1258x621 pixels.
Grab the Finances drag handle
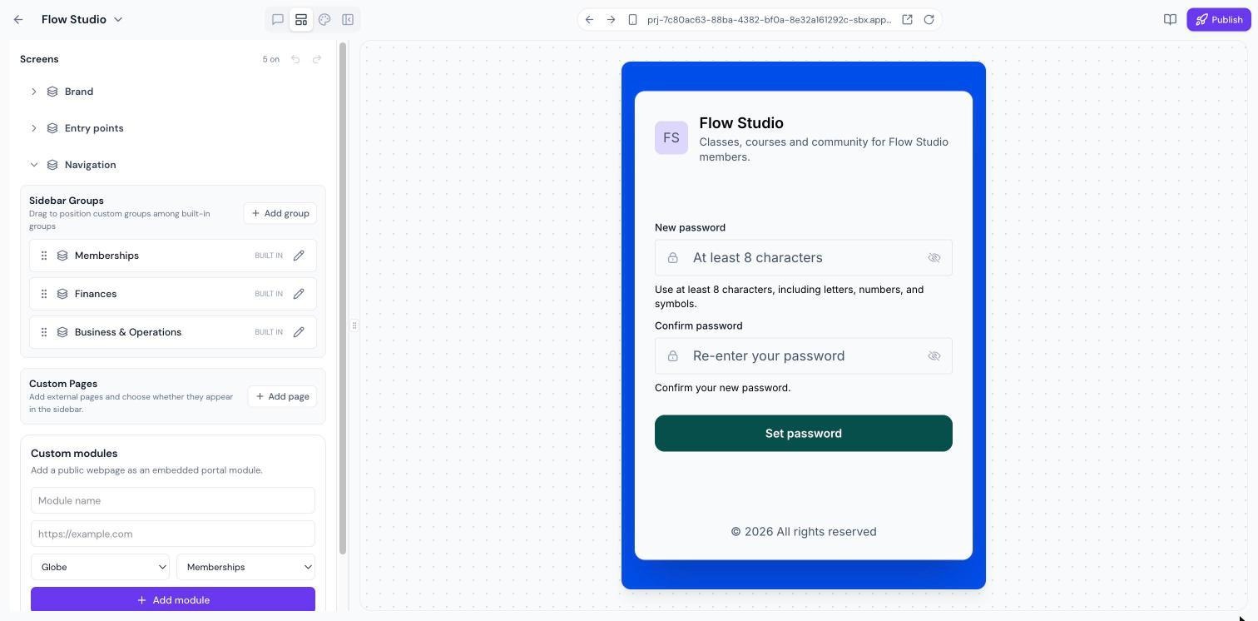point(44,294)
